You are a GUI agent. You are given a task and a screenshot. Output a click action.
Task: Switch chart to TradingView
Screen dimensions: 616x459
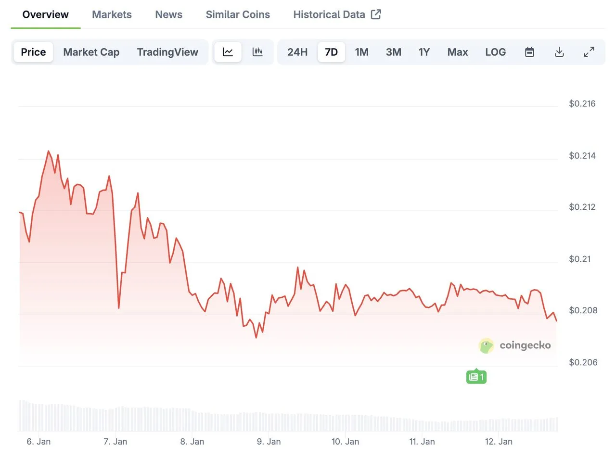pos(167,52)
